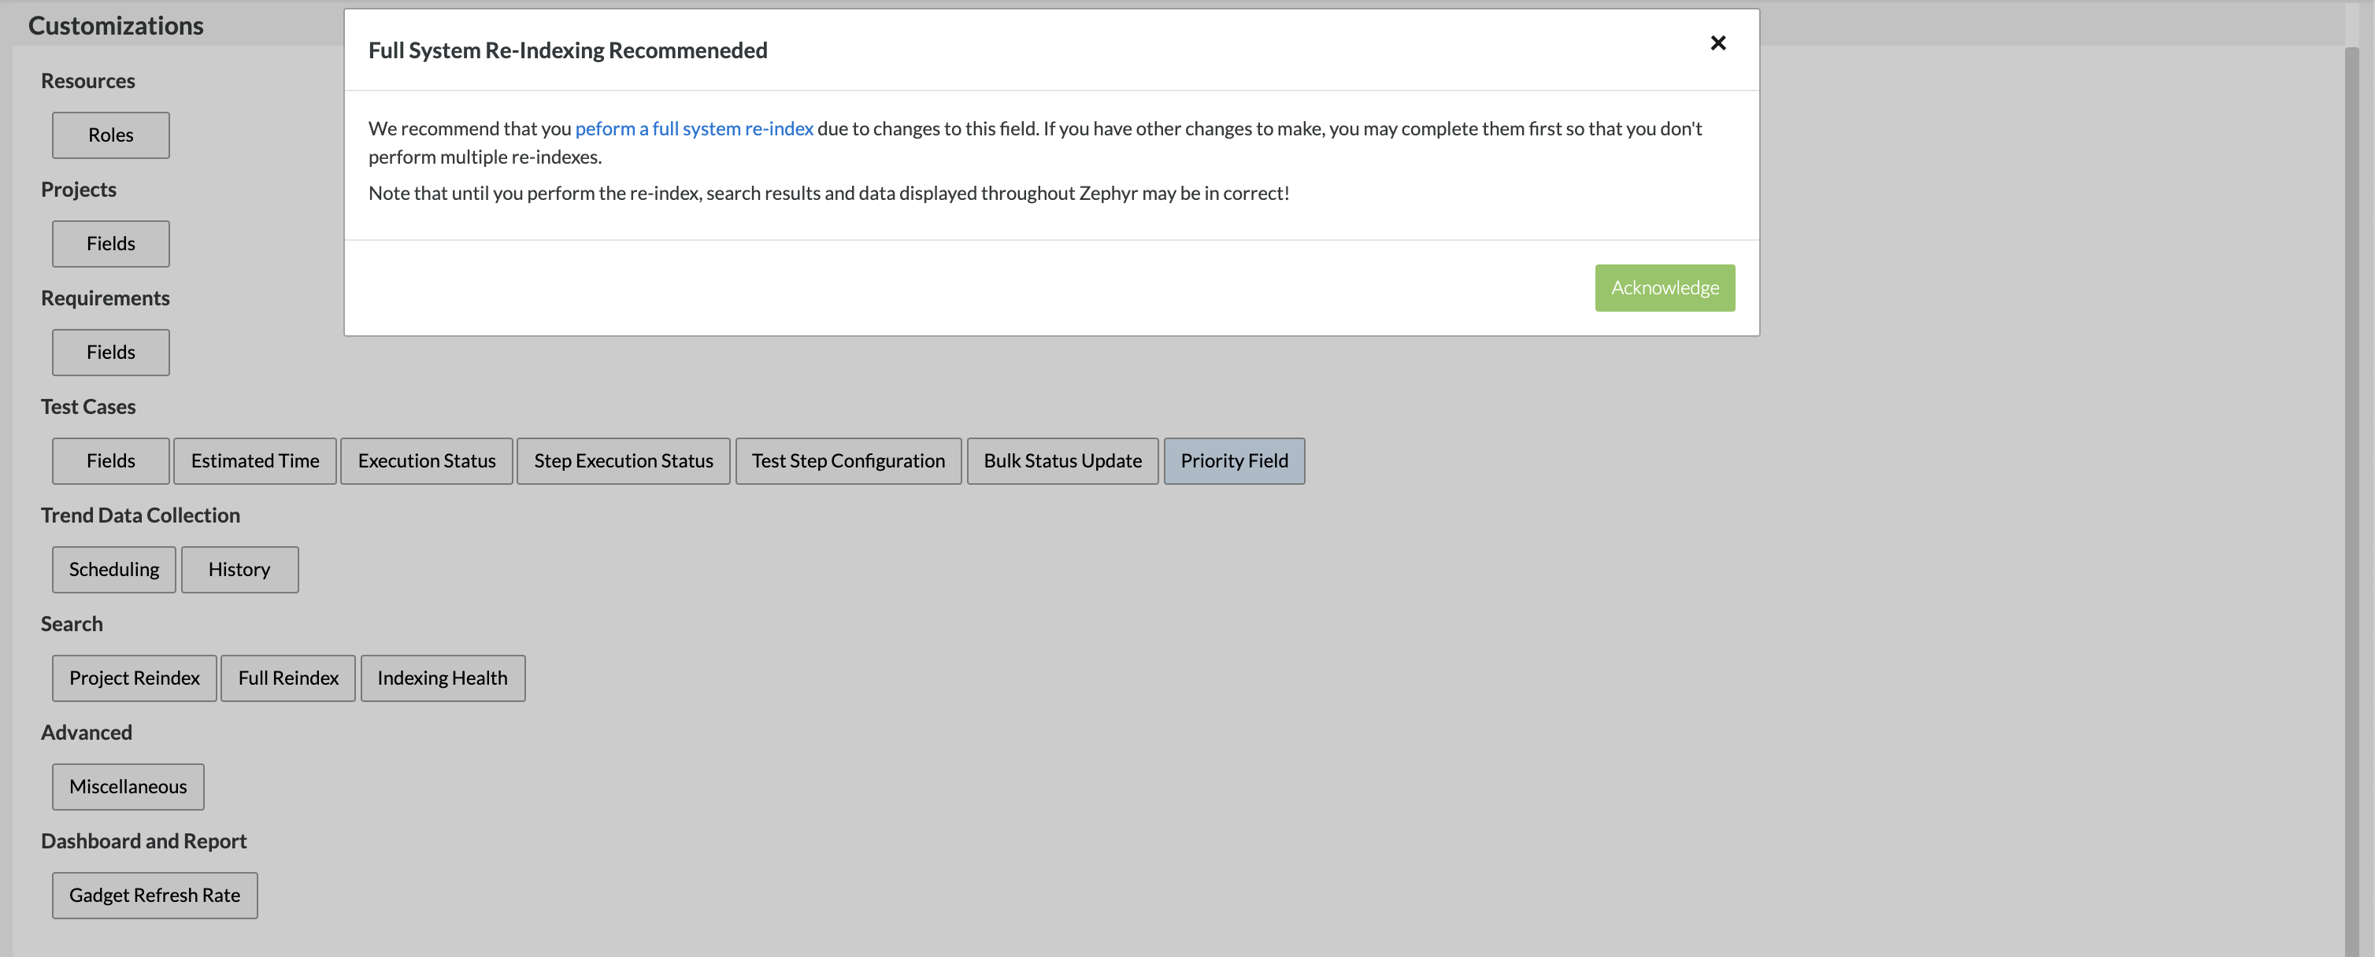Open Execution Status customization
The width and height of the screenshot is (2375, 957).
click(x=426, y=461)
